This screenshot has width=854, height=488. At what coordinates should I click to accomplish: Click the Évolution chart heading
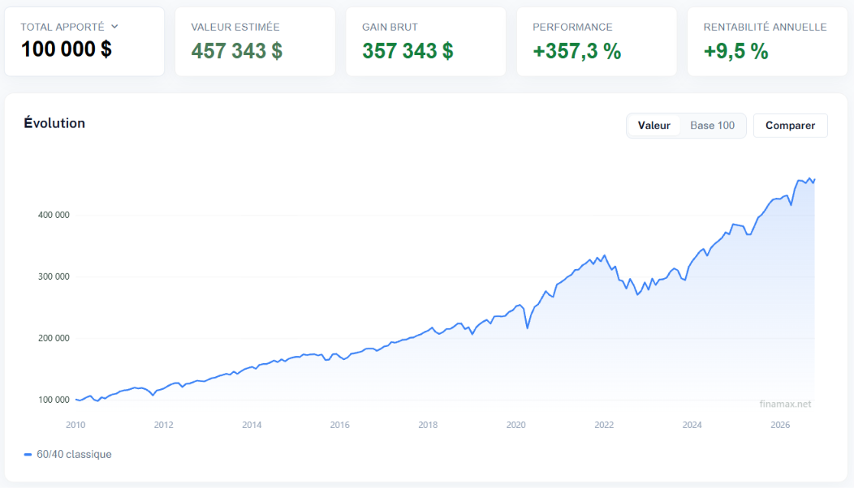click(54, 123)
